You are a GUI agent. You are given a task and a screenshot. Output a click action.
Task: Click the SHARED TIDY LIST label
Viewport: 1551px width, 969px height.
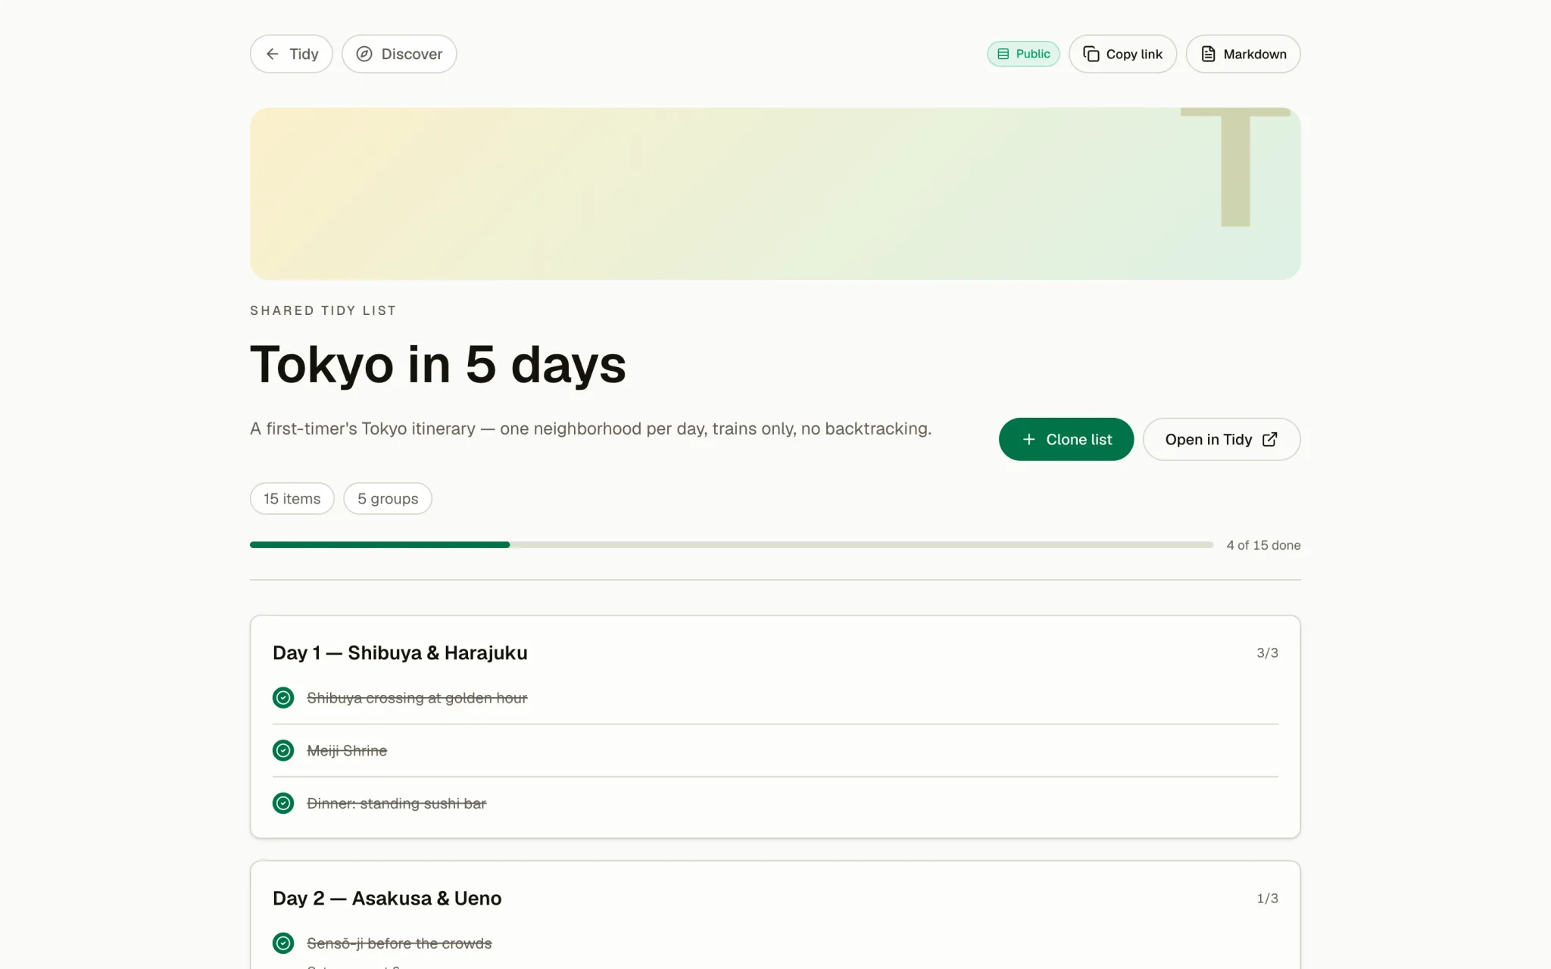point(323,310)
